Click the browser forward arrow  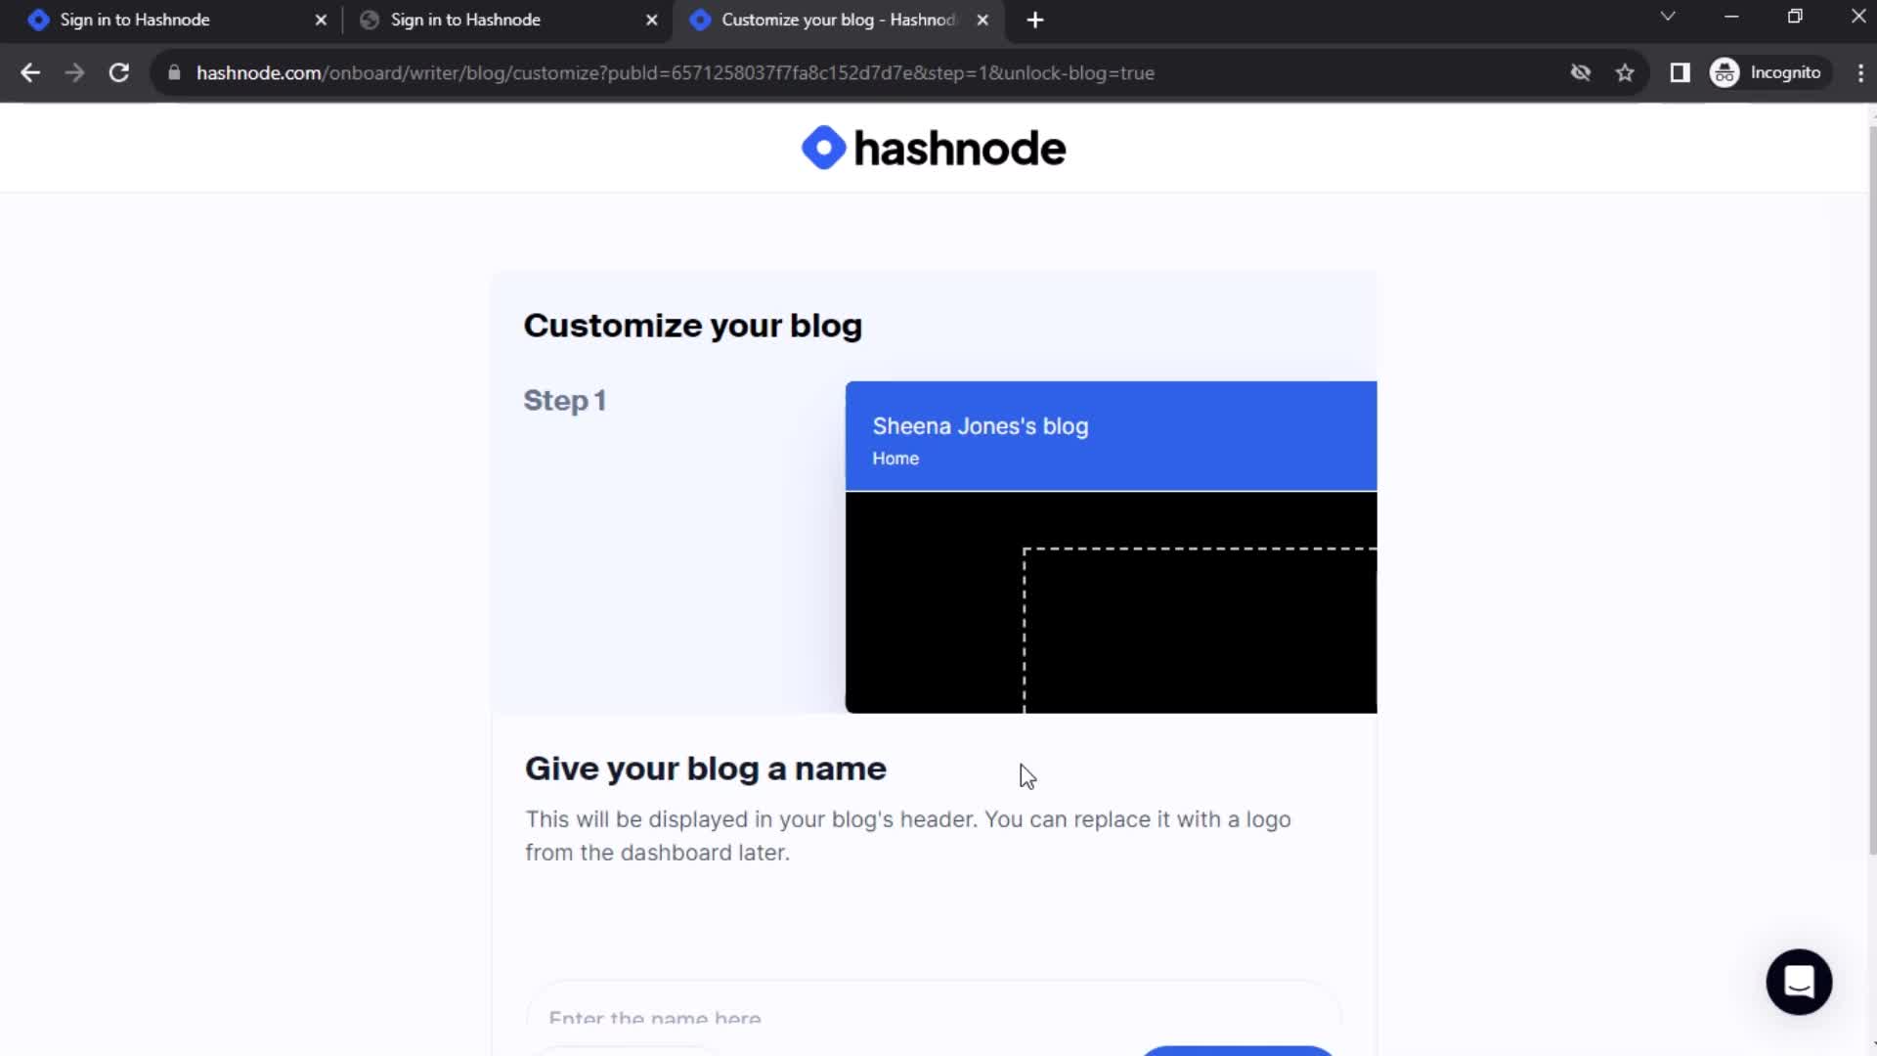[x=74, y=72]
